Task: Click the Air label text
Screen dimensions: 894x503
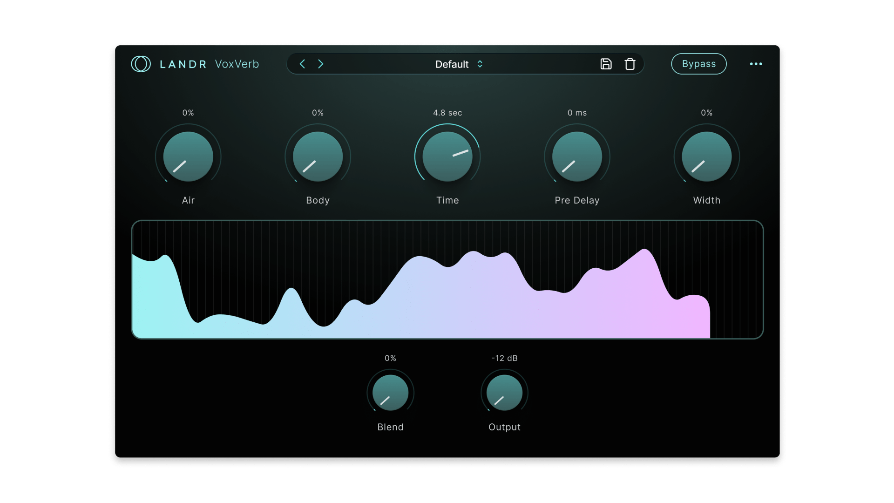Action: [188, 200]
